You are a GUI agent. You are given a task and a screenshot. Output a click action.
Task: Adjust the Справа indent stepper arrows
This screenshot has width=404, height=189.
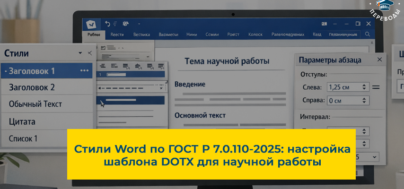(x=364, y=100)
